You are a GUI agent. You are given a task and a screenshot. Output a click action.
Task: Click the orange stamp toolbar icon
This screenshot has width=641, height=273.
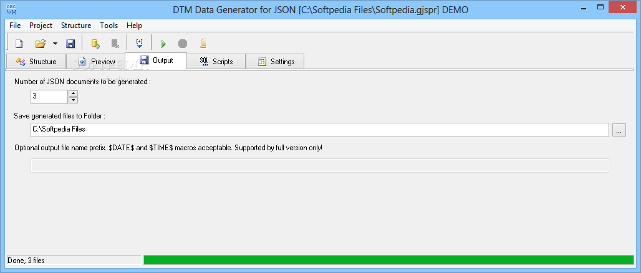pos(203,44)
